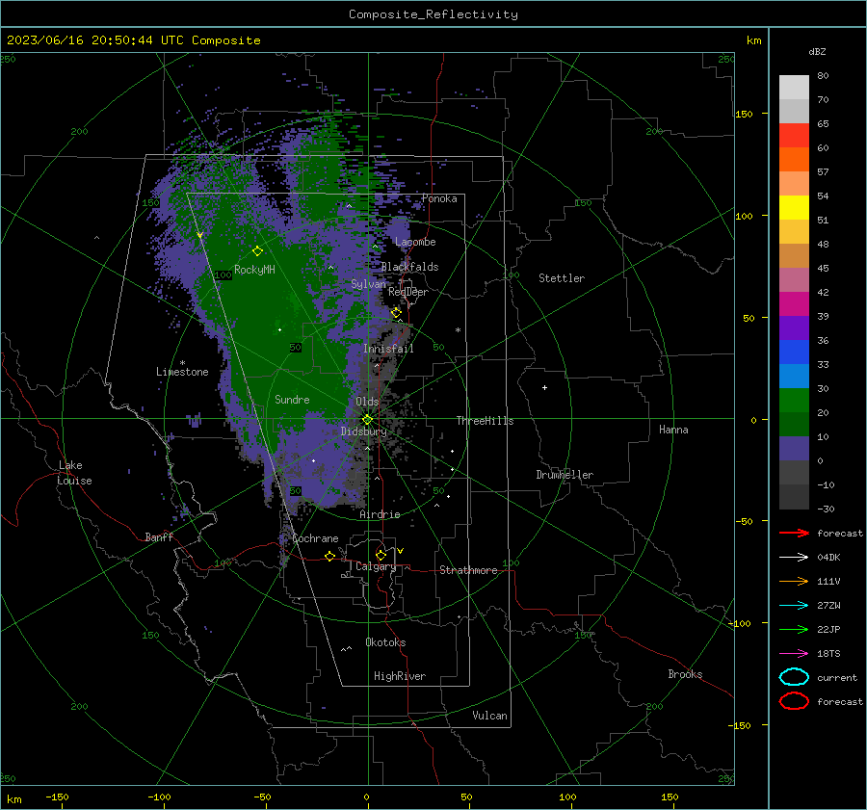Click the Okotoks city label
This screenshot has width=867, height=810.
[385, 642]
